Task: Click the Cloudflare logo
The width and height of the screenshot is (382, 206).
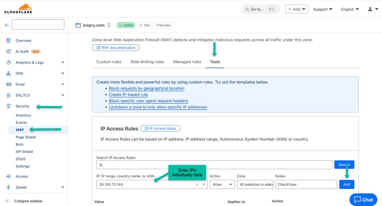Action: 18,9
